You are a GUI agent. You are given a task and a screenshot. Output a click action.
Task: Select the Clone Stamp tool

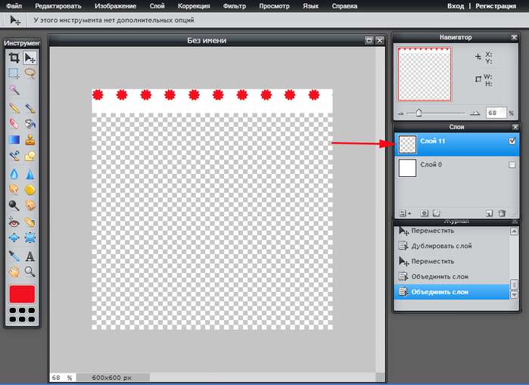click(30, 140)
